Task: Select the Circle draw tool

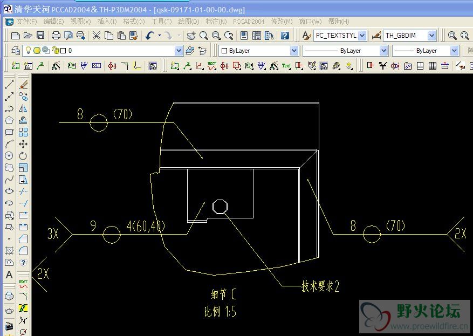Action: tap(9, 155)
